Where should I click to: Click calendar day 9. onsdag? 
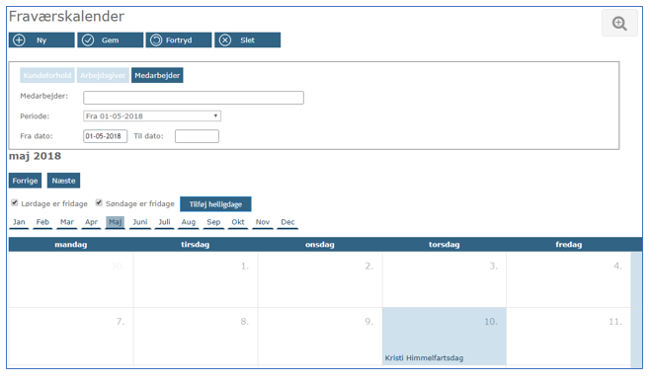pyautogui.click(x=320, y=337)
